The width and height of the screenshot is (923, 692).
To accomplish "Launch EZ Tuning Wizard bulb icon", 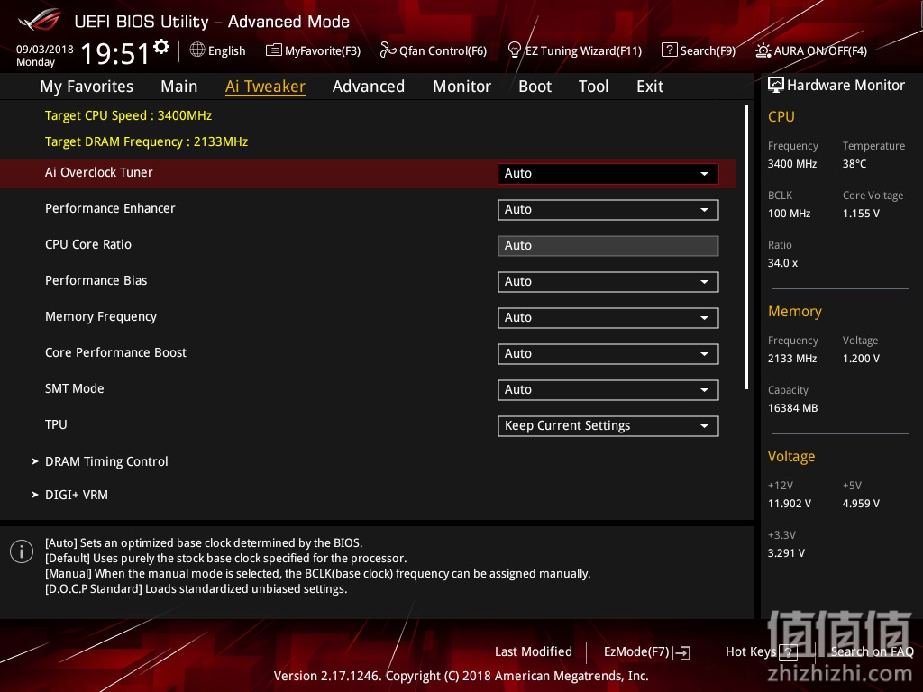I will [x=514, y=50].
